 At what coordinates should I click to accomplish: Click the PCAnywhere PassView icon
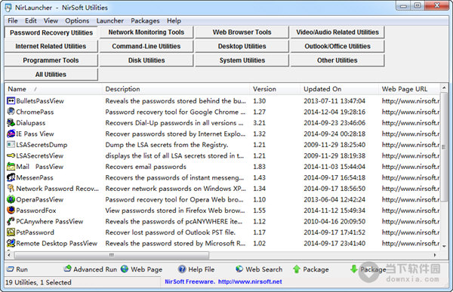(x=11, y=221)
